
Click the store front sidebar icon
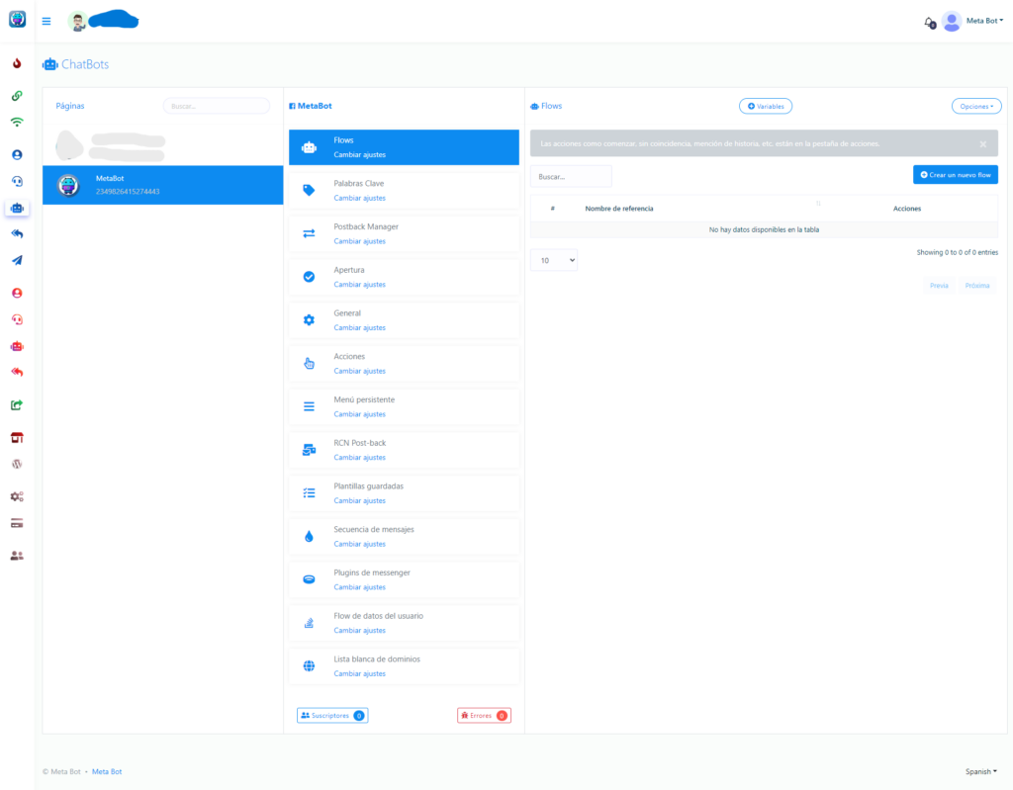pos(17,437)
